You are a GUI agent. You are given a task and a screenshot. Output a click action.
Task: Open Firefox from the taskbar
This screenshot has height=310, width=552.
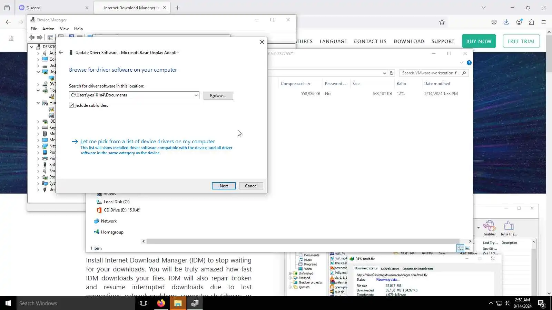[161, 303]
